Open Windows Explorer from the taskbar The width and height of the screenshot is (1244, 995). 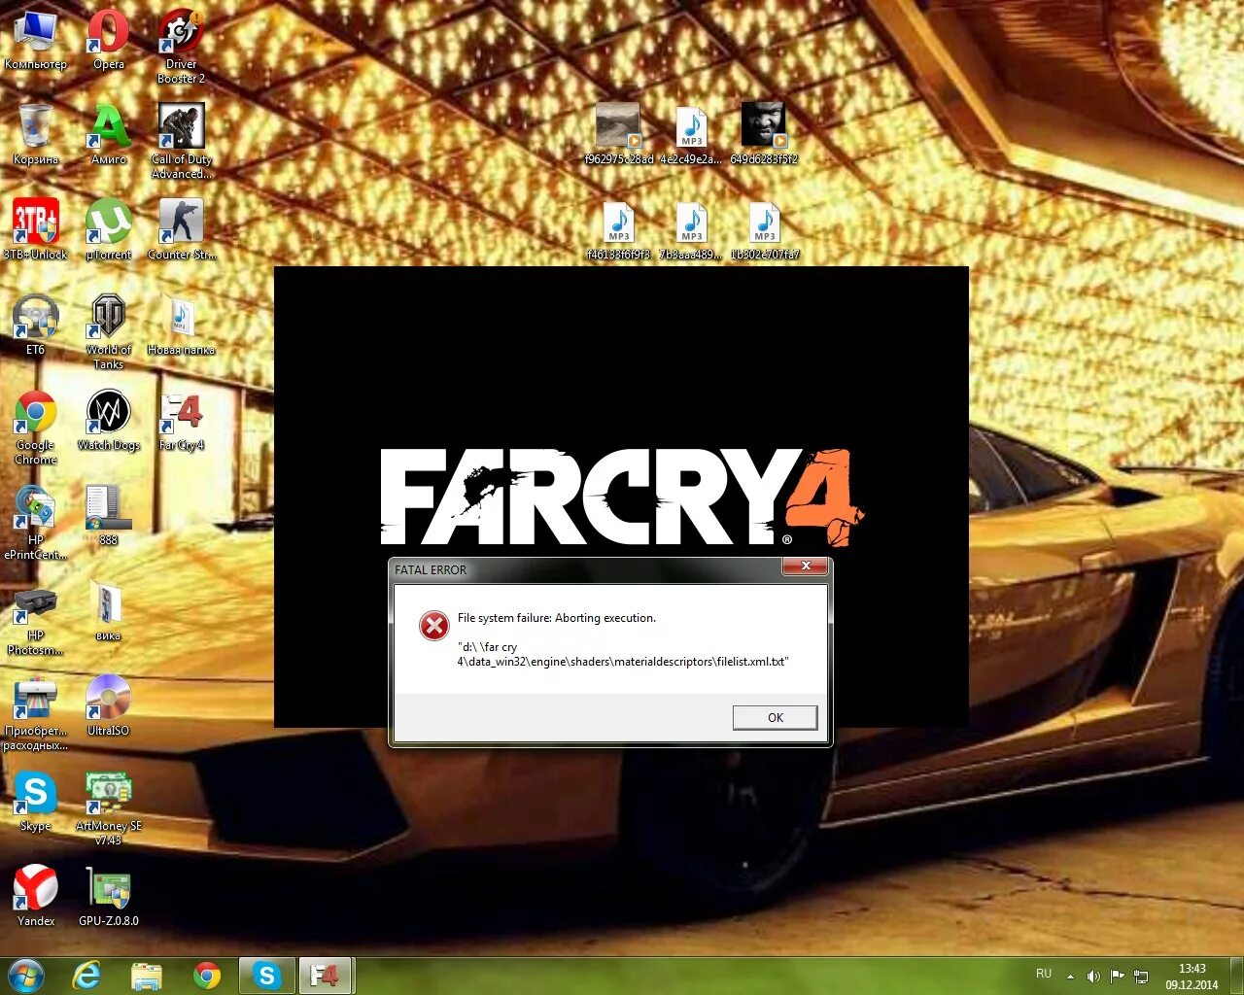(x=147, y=976)
